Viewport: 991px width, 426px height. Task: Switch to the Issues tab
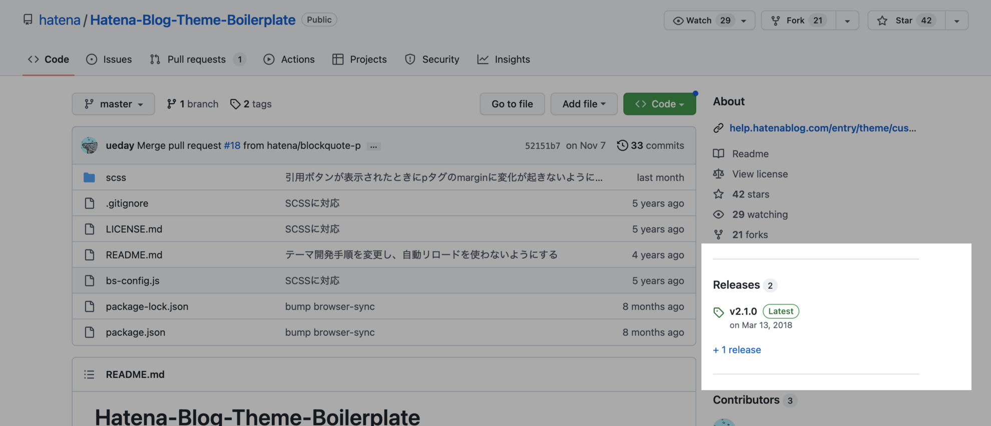point(109,59)
